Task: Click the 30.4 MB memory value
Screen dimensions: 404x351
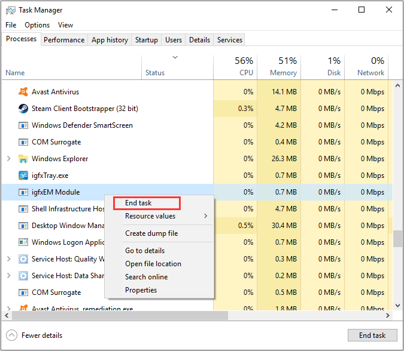Action: point(284,226)
